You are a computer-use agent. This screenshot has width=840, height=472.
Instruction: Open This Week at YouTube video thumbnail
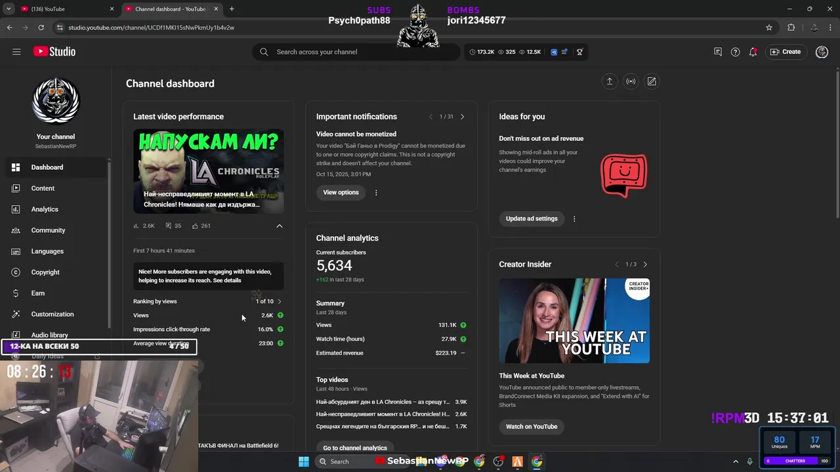click(574, 321)
